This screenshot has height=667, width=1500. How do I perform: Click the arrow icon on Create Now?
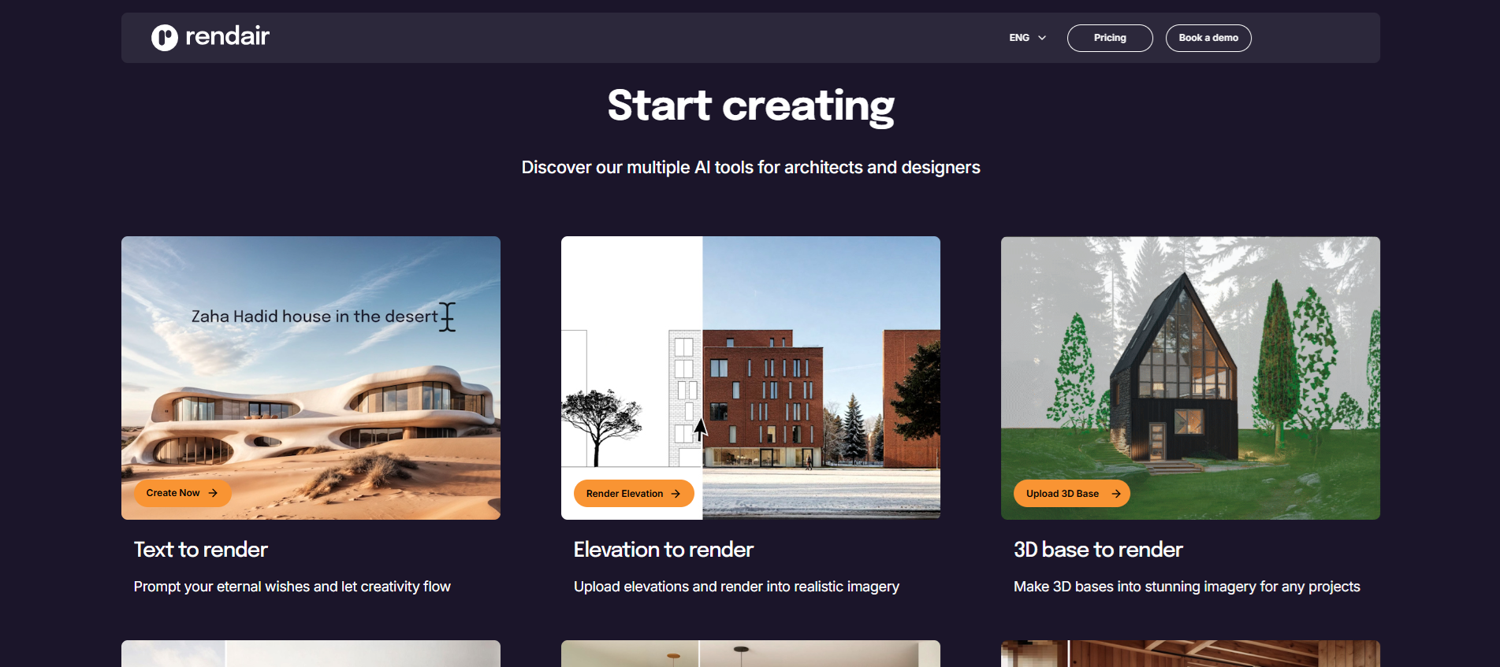pyautogui.click(x=213, y=493)
